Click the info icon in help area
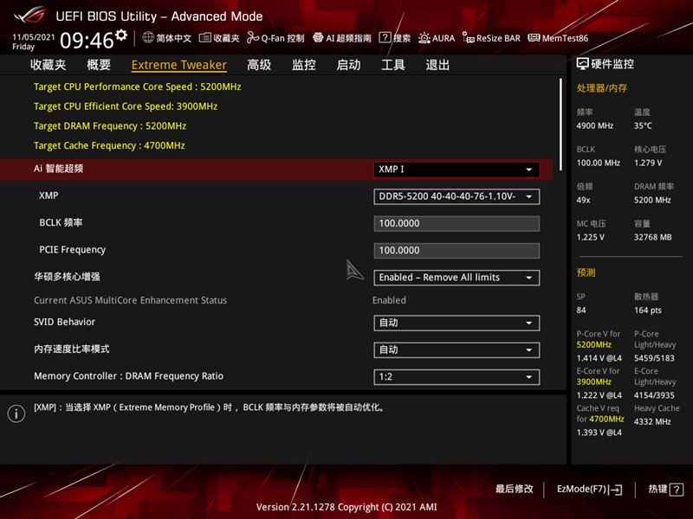This screenshot has height=519, width=693. pos(16,413)
